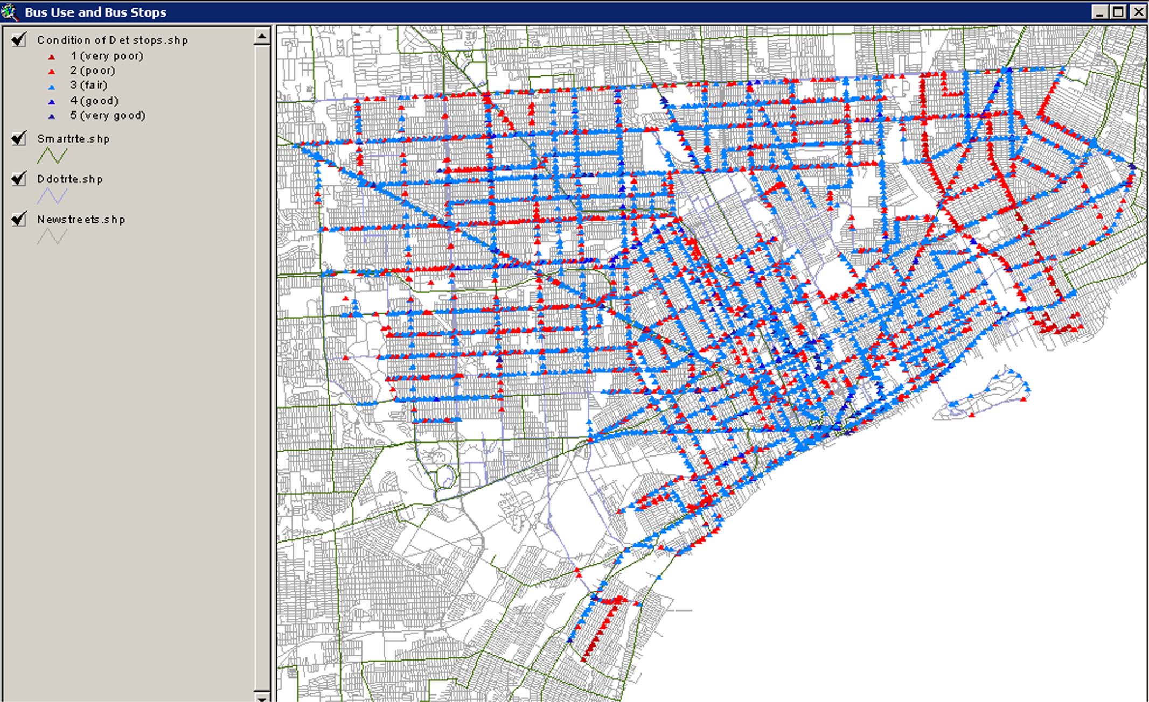The image size is (1149, 702).
Task: Click the green Smartrte.shp line symbol
Action: click(52, 156)
